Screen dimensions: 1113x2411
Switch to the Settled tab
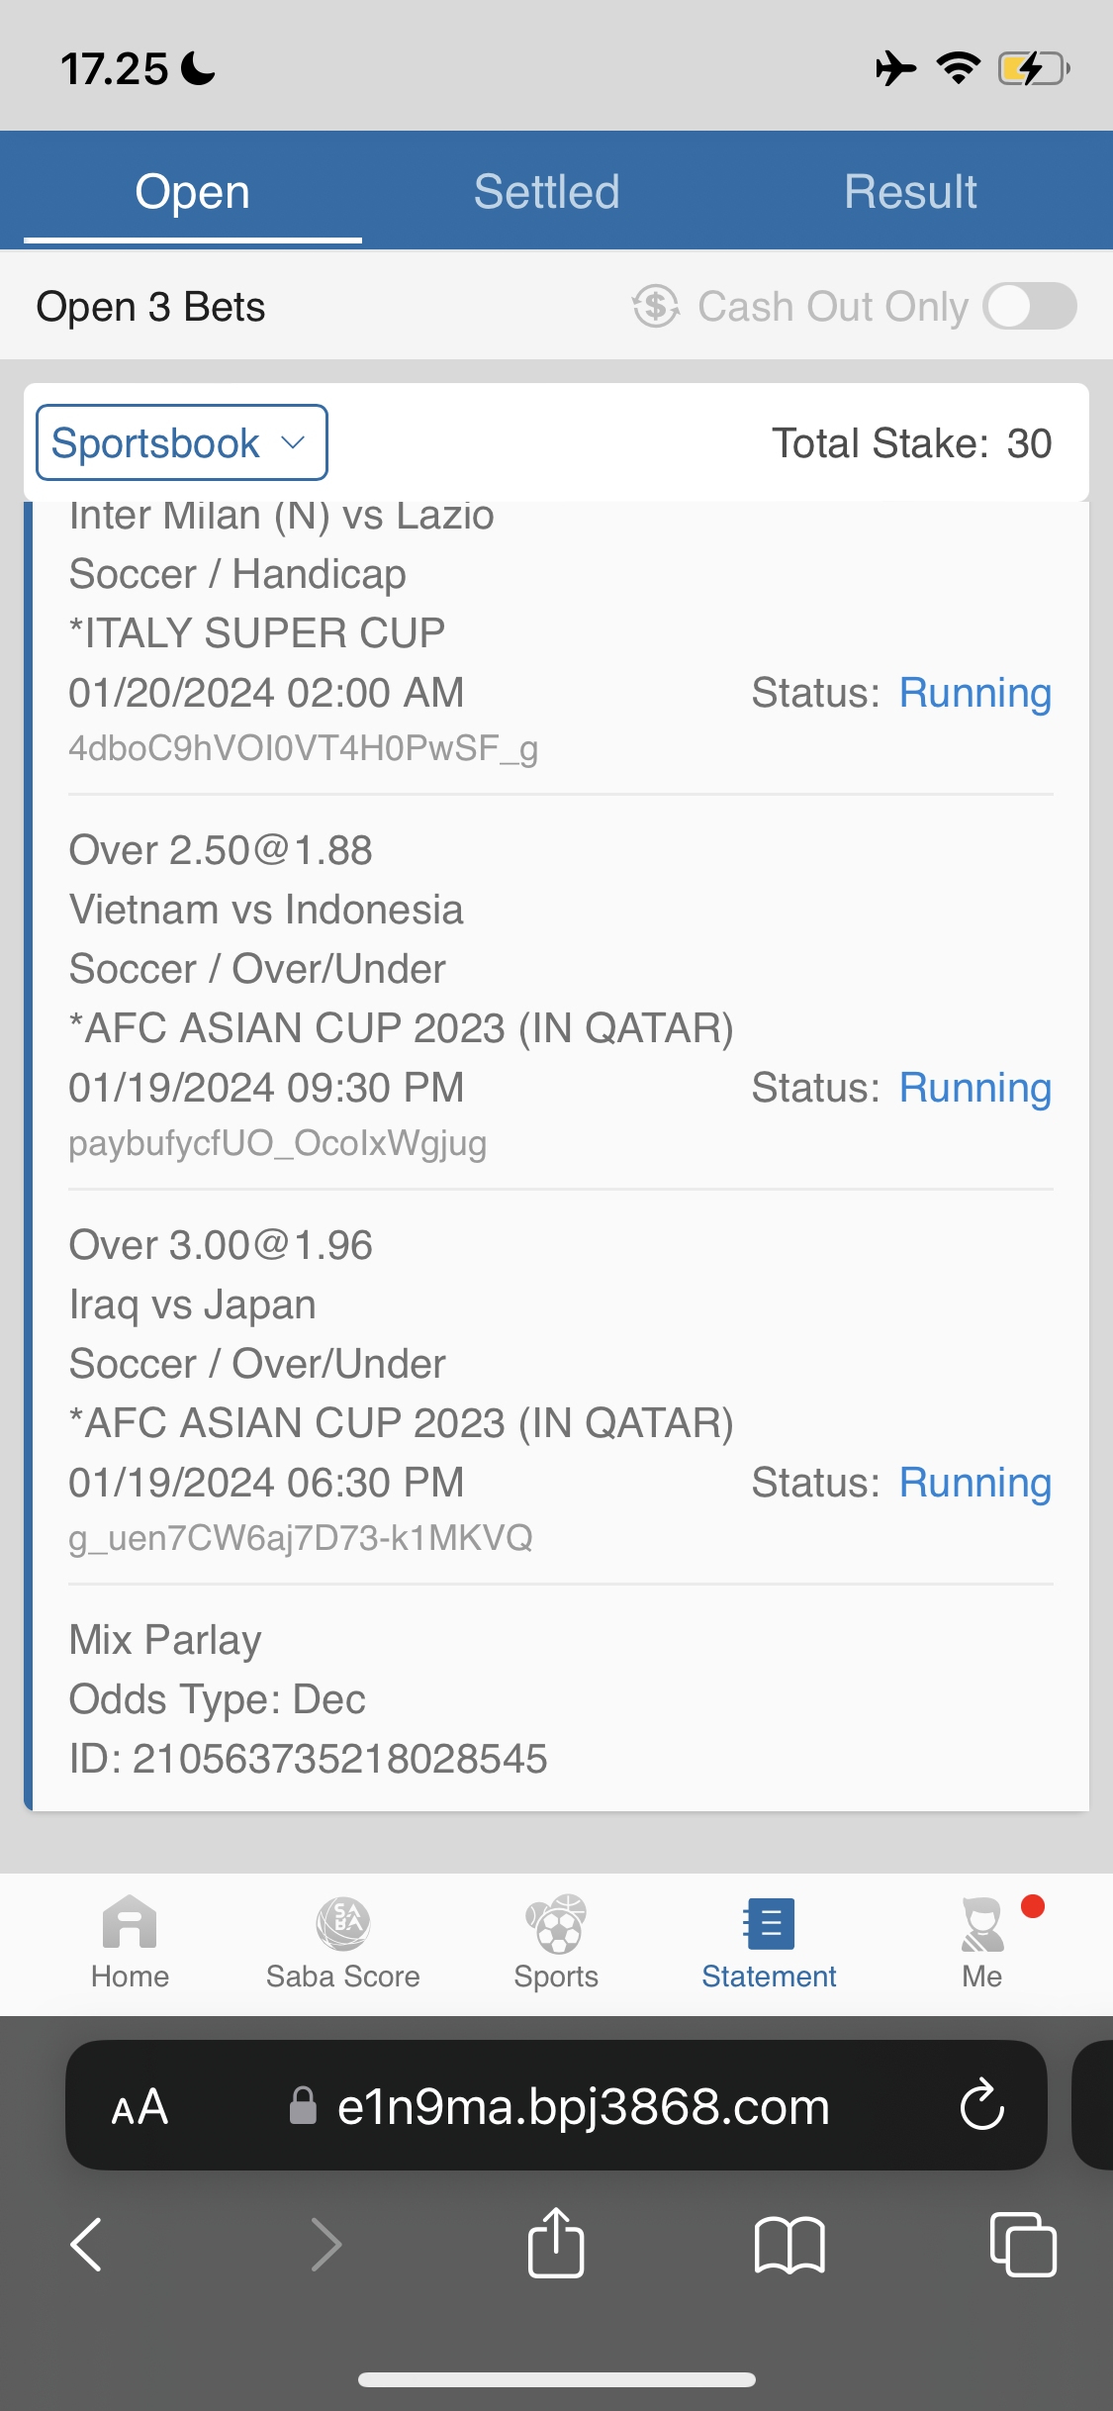(546, 191)
